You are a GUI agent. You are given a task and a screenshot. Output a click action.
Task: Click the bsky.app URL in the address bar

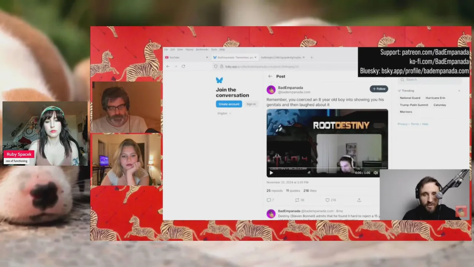point(262,67)
